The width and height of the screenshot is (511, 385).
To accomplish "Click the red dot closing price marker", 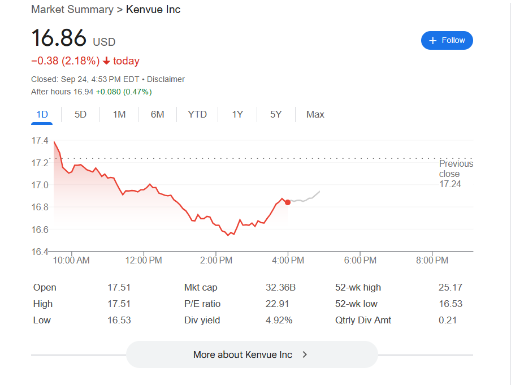I will coord(288,202).
